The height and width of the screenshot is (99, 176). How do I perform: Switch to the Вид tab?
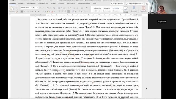95,4
